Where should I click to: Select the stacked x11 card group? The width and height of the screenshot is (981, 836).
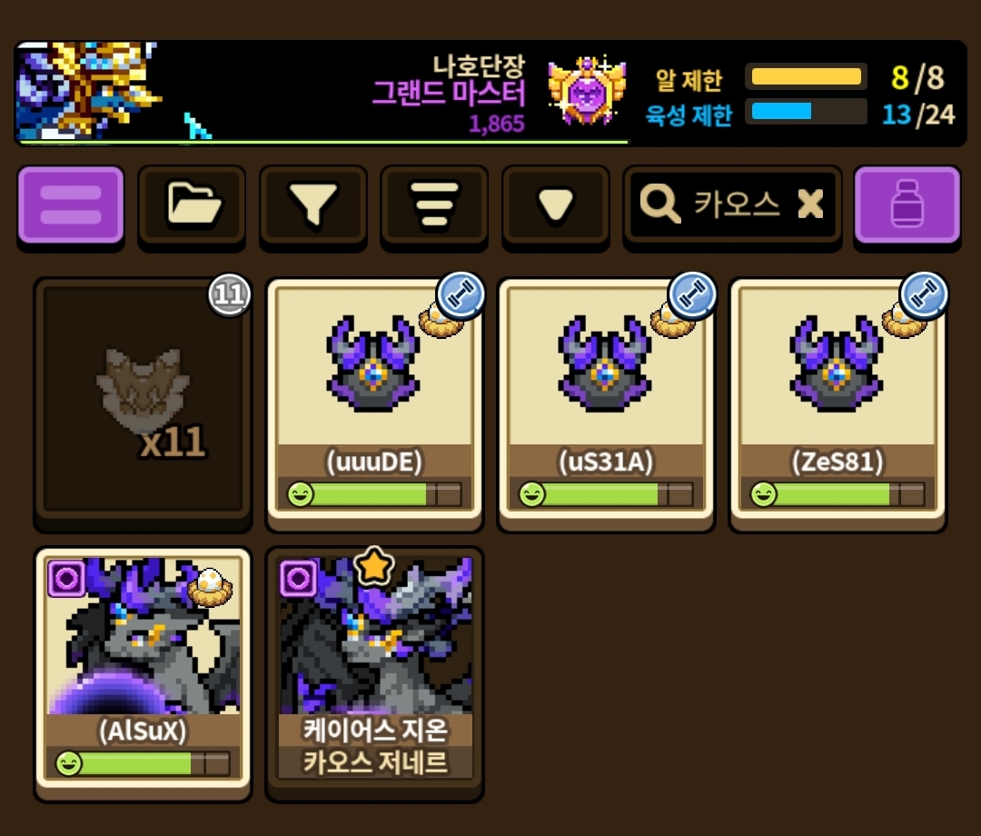[x=144, y=401]
